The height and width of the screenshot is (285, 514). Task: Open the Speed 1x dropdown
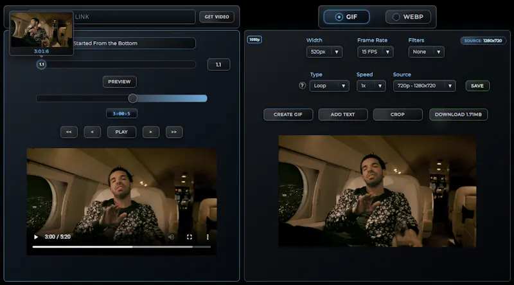(x=371, y=86)
